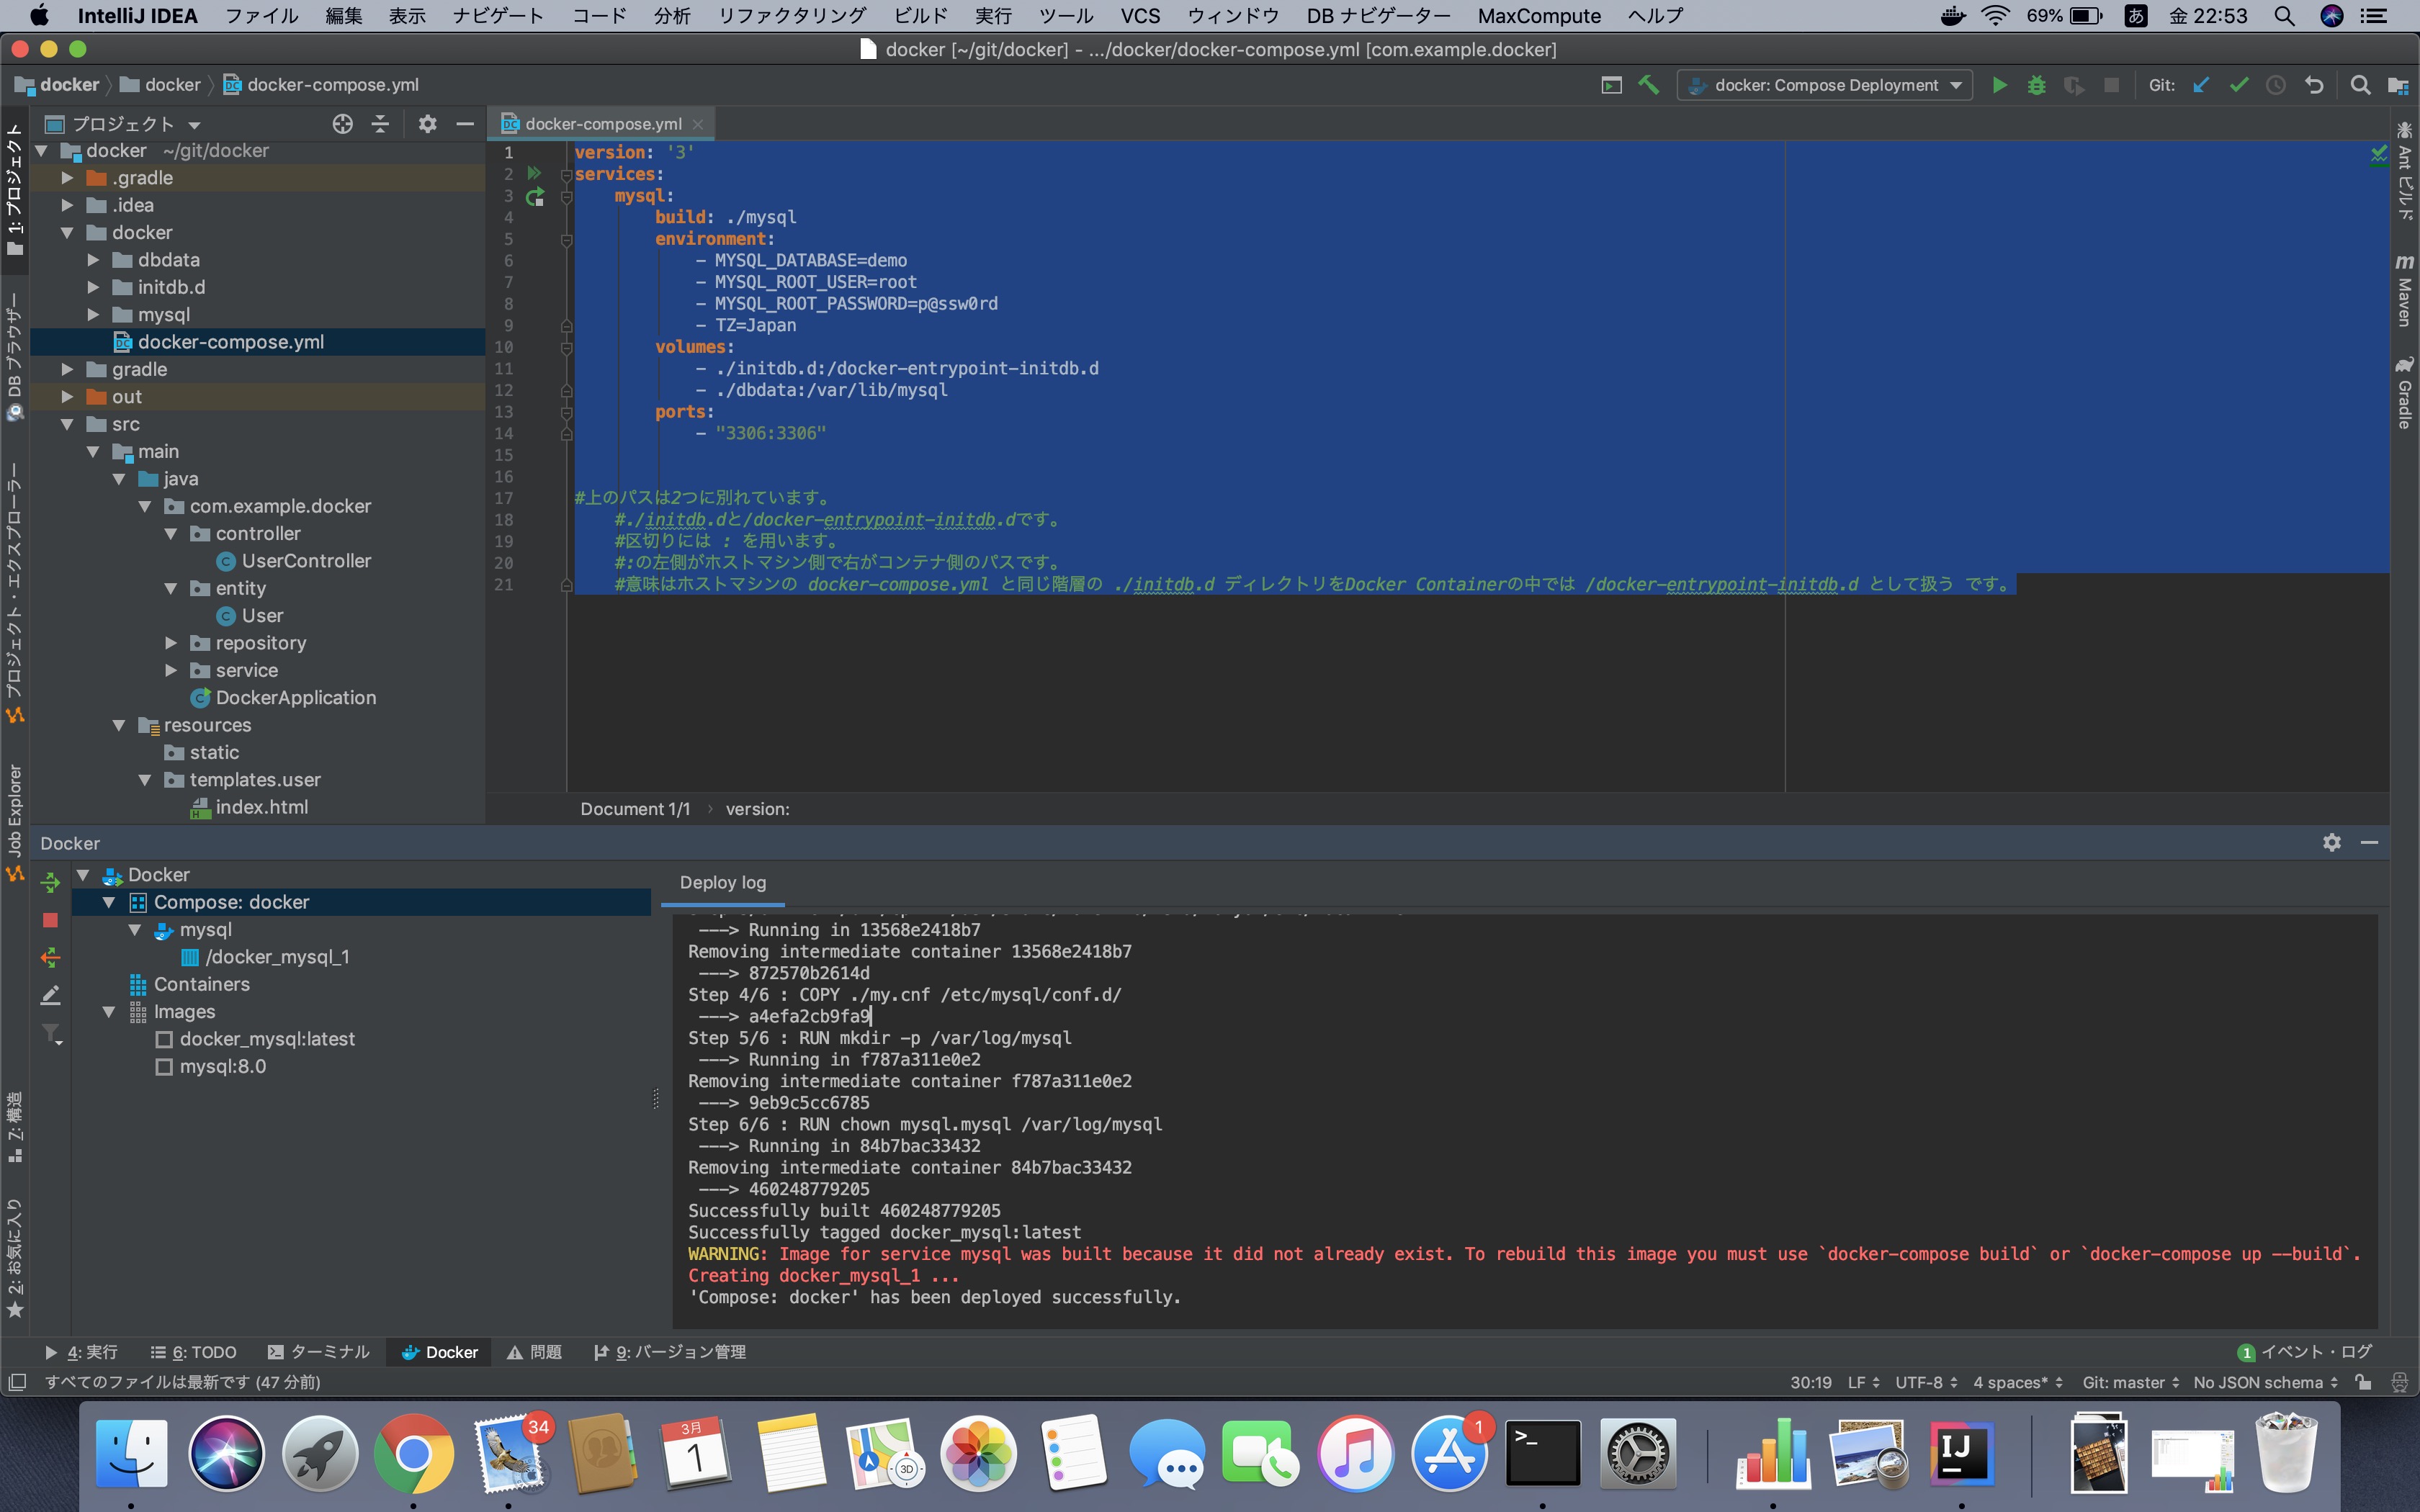
Task: Click Git commit checkmark icon
Action: pos(2239,85)
